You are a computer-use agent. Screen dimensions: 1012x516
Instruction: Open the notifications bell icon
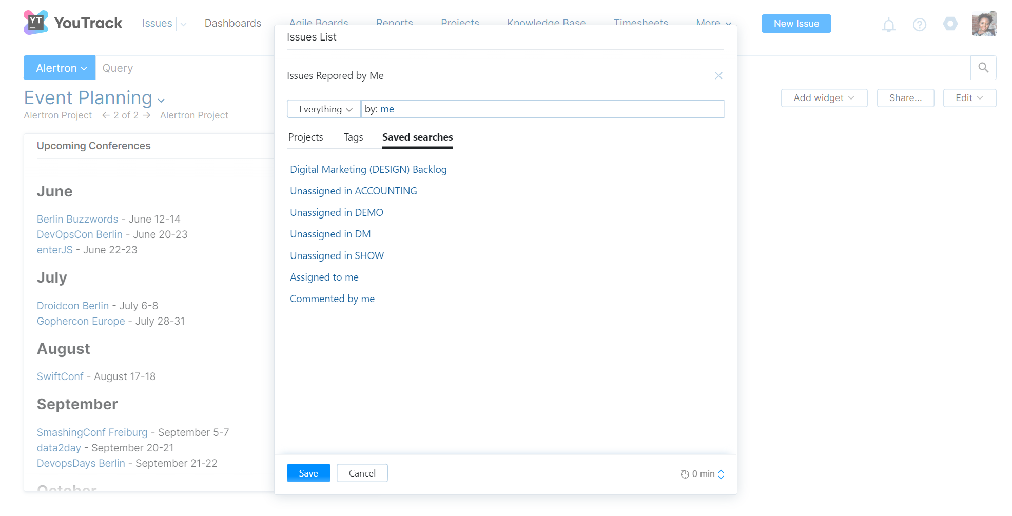[888, 24]
